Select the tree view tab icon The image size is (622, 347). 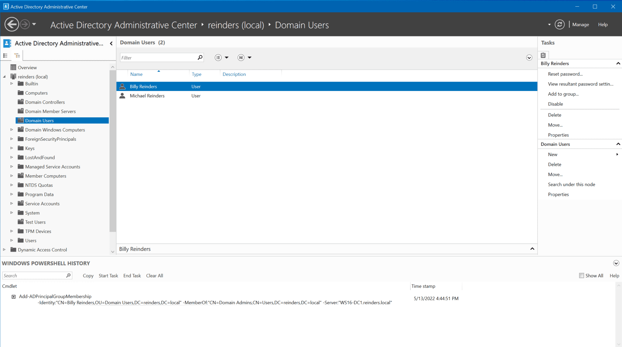coord(17,55)
